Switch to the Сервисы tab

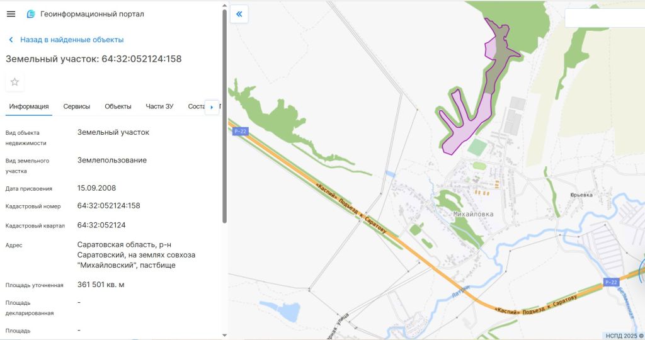point(76,106)
